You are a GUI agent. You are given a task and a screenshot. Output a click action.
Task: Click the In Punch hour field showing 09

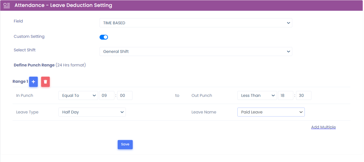pos(106,96)
